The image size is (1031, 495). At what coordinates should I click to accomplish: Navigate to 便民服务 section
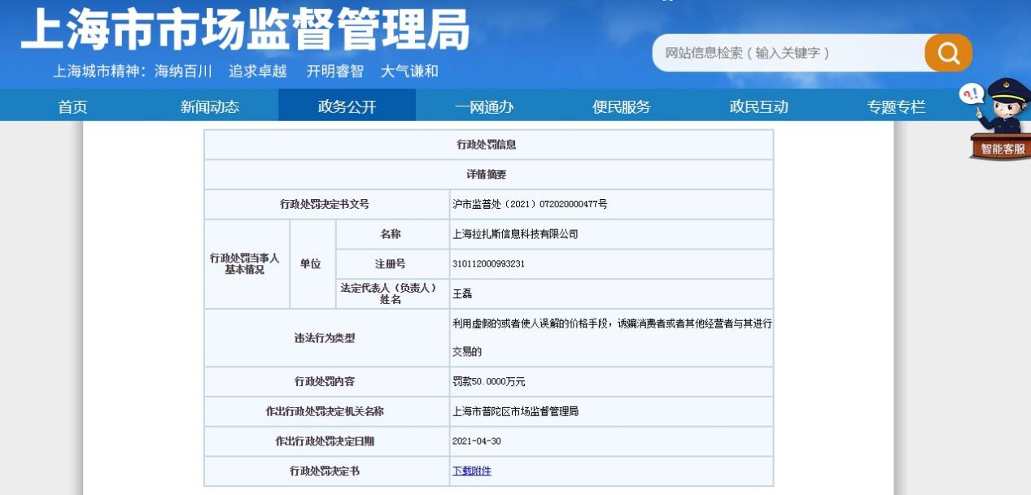pyautogui.click(x=622, y=106)
